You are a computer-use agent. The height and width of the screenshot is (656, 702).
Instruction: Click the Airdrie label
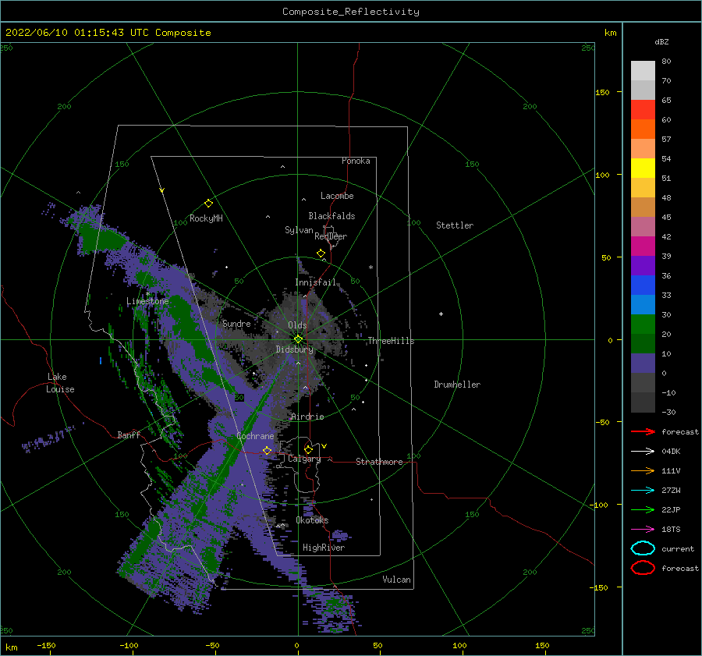click(307, 417)
